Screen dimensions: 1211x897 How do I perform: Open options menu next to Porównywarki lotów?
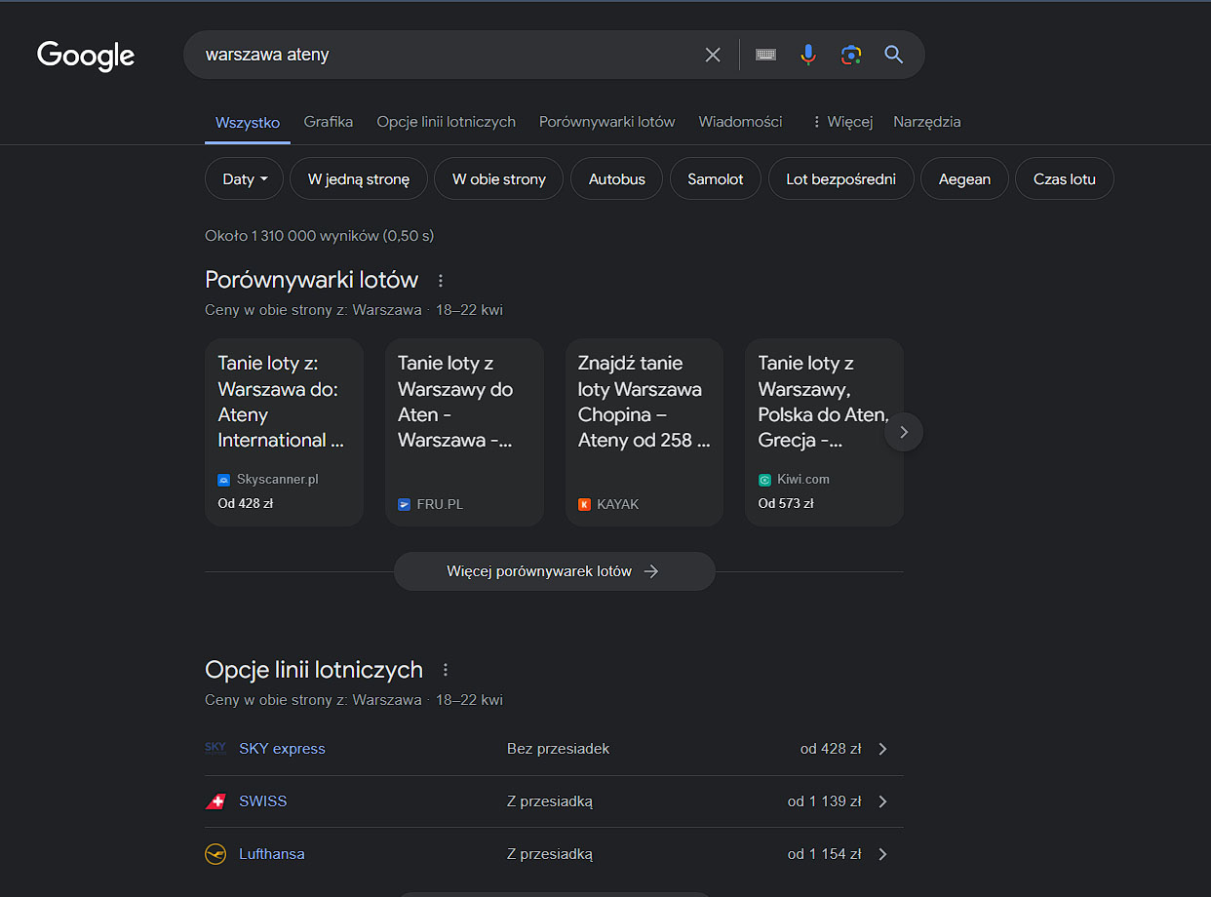(x=441, y=281)
